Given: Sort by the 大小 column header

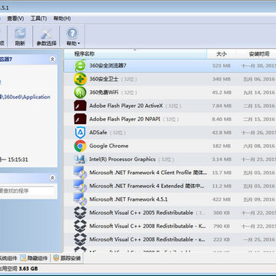Looking at the screenshot, I should coord(222,54).
